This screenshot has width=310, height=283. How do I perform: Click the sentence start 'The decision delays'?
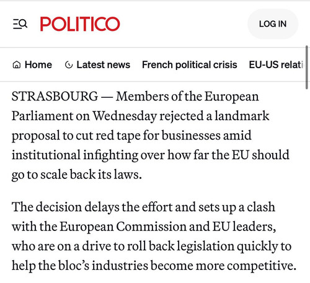pos(65,207)
